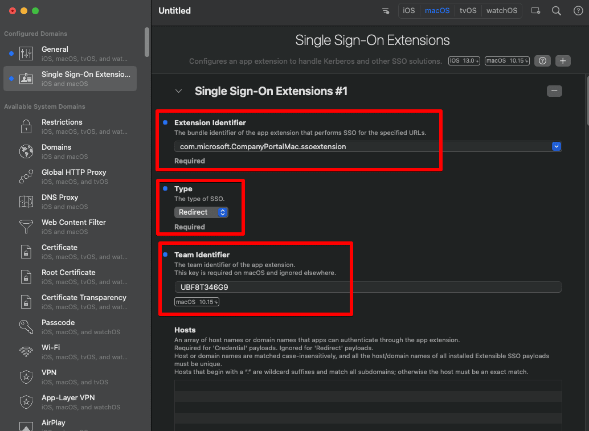Select Web Content Filter label
The image size is (589, 431).
click(73, 222)
